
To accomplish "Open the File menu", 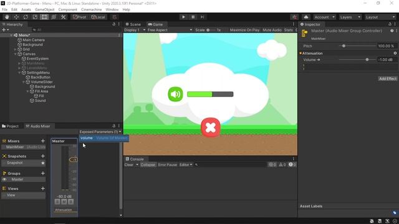I will tap(4, 10).
